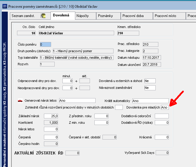The image size is (196, 167).
Task: Click Odpracované dny minul. field
Action: [68, 81]
